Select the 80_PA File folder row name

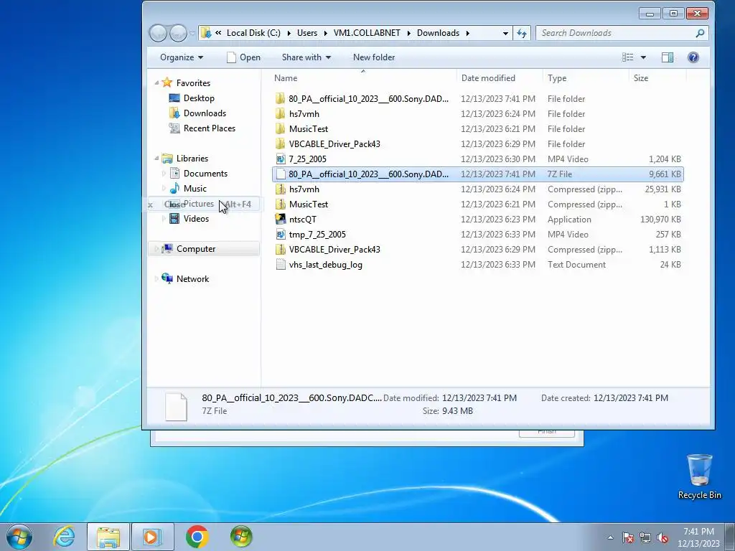pos(368,99)
